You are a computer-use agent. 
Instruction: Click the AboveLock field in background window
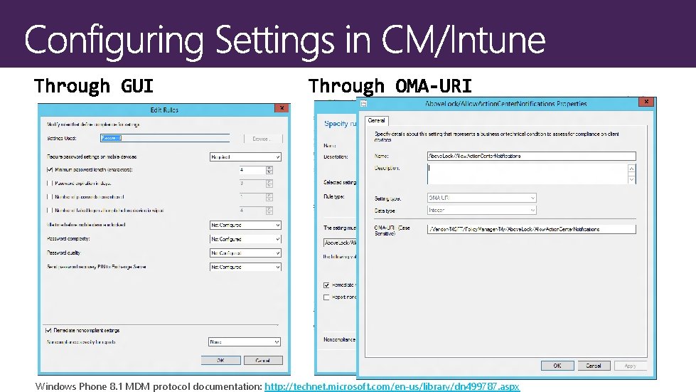[x=341, y=243]
